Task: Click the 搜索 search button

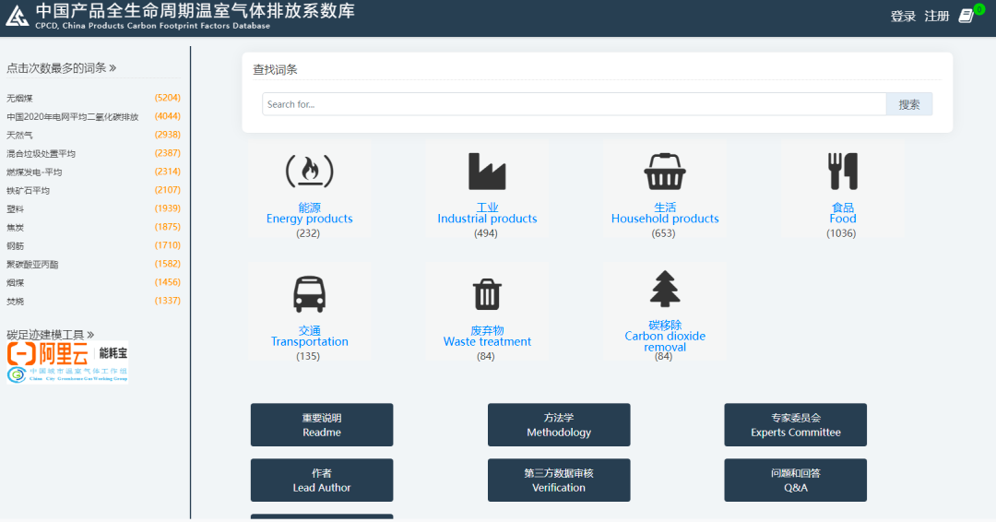Action: click(x=909, y=104)
